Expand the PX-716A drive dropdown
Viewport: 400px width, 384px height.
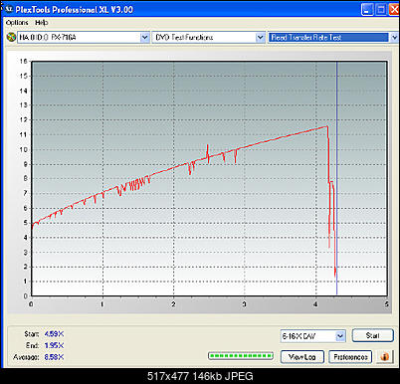point(144,38)
